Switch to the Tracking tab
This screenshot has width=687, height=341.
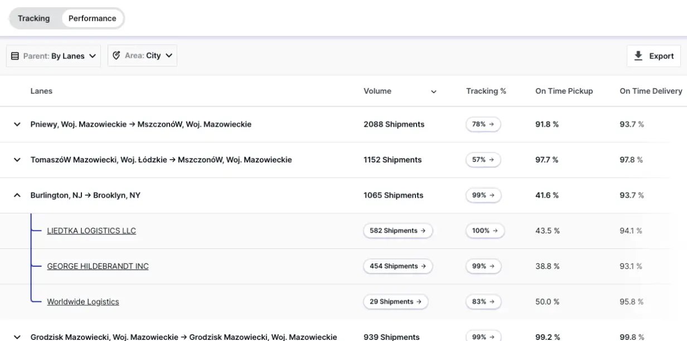[x=34, y=18]
